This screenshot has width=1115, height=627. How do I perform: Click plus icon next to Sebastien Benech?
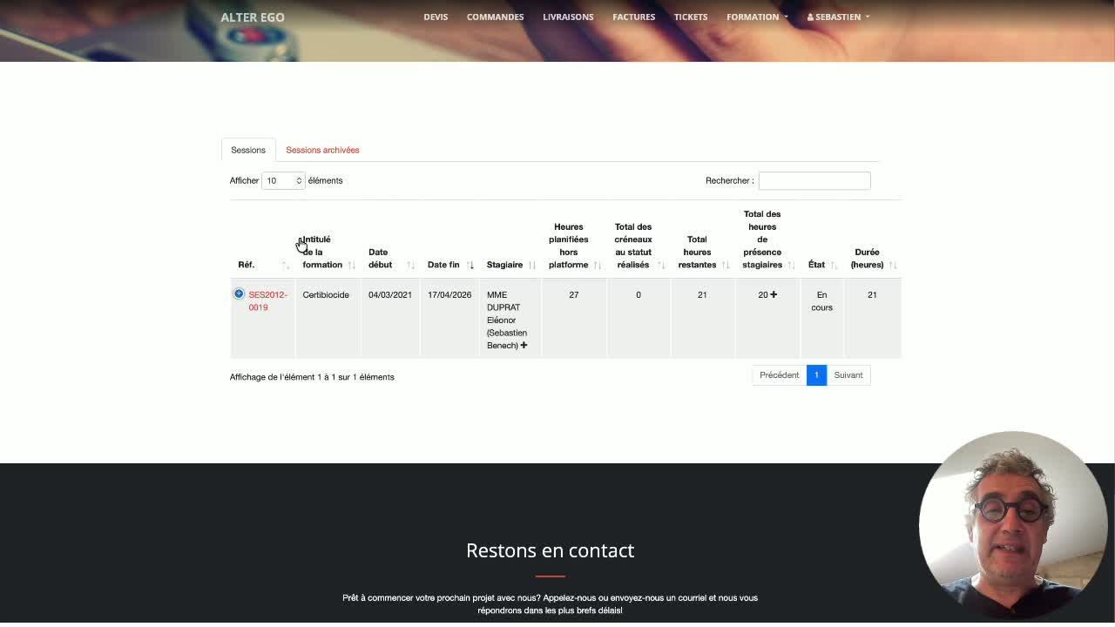[x=524, y=346]
